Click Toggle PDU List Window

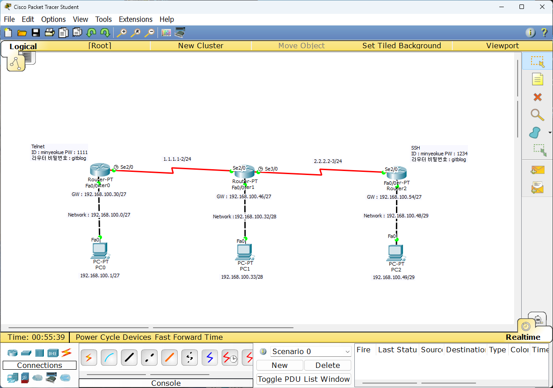304,379
